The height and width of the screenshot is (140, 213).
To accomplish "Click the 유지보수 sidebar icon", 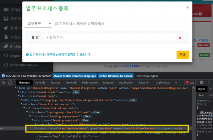I will (6, 9).
